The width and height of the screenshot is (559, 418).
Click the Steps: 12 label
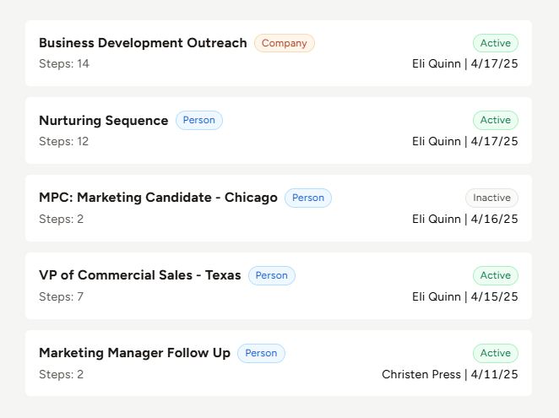point(64,141)
